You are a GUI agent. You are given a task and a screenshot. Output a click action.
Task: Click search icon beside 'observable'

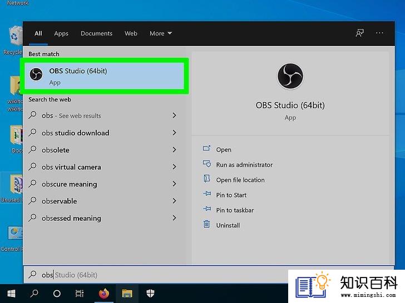coord(32,200)
